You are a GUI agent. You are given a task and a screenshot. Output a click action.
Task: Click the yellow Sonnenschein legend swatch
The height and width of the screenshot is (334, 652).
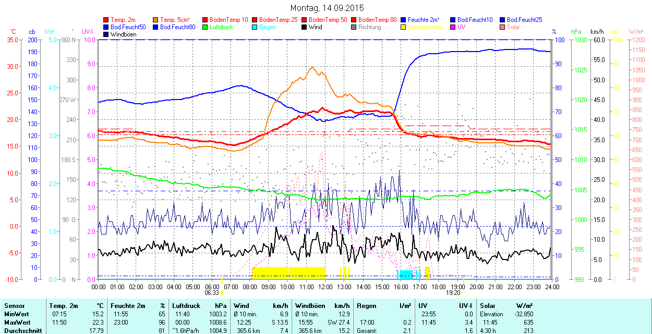(x=403, y=27)
